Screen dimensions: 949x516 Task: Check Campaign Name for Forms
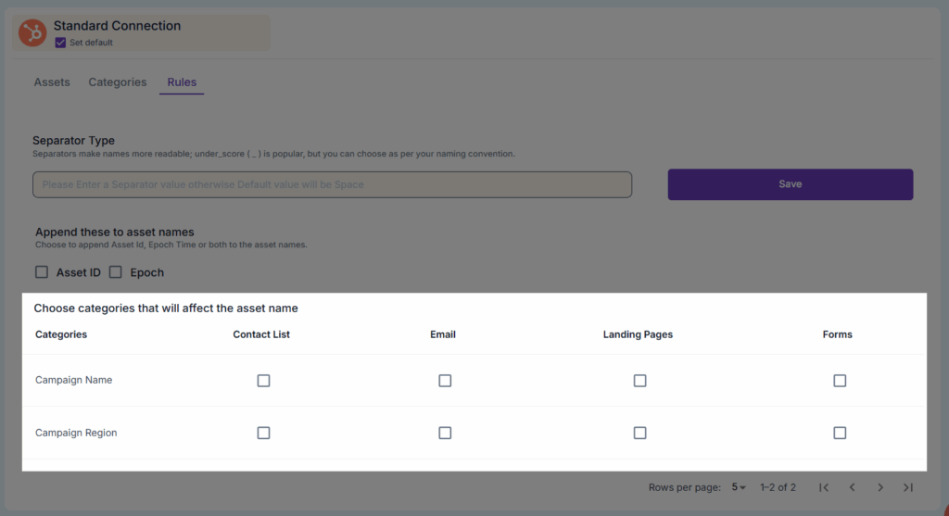[x=840, y=381]
